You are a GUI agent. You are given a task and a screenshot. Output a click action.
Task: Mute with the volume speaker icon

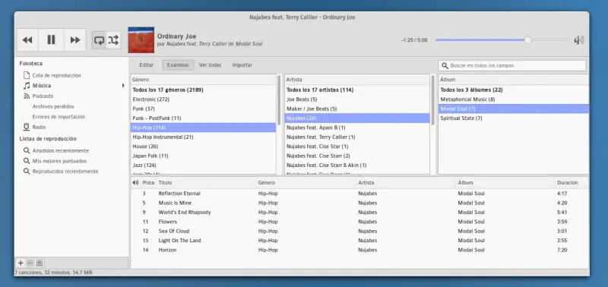click(x=579, y=40)
